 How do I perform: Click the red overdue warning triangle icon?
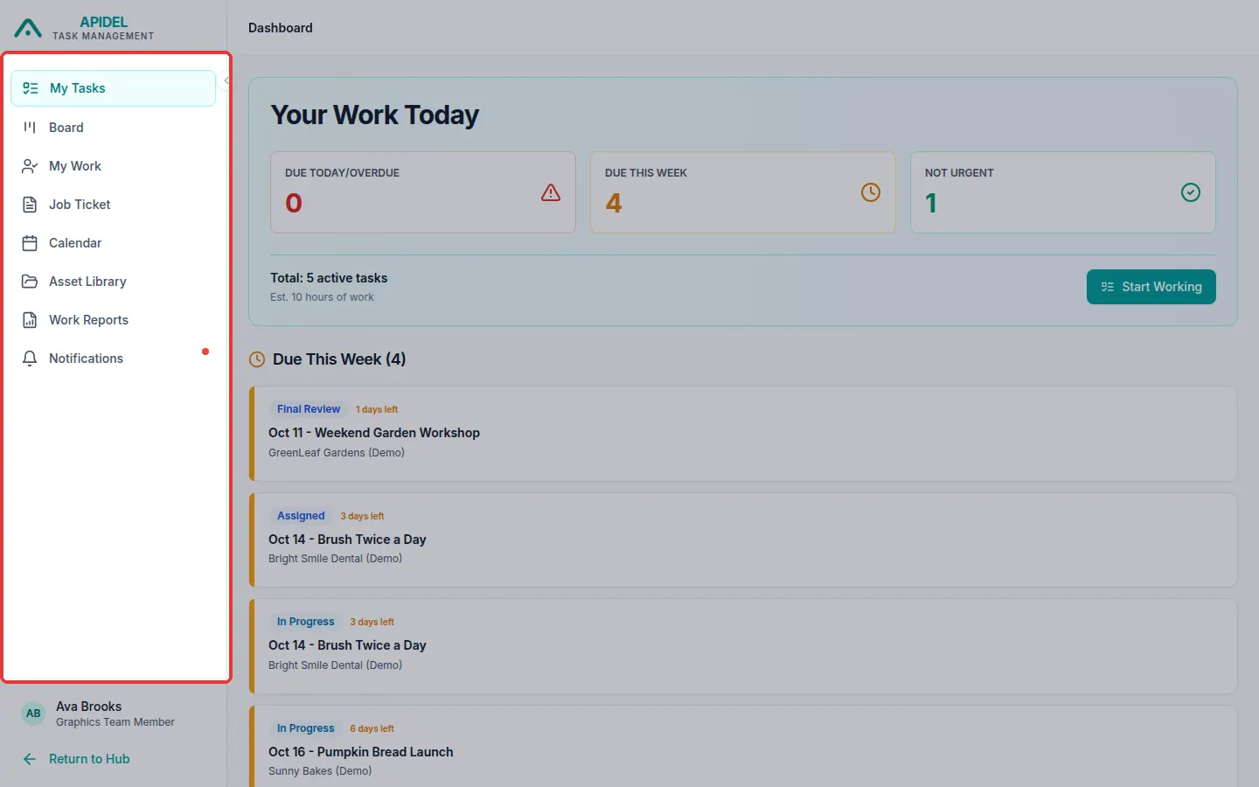(x=551, y=192)
